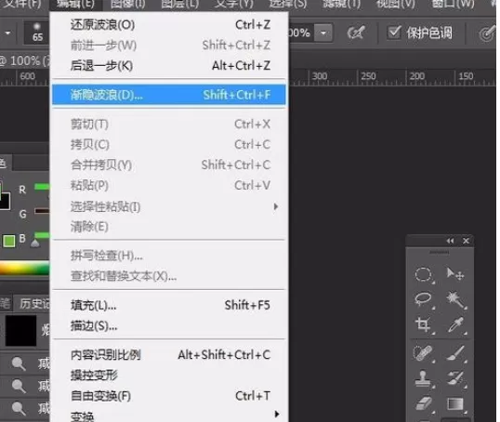Open the 选择(S) menu

tap(288, 4)
